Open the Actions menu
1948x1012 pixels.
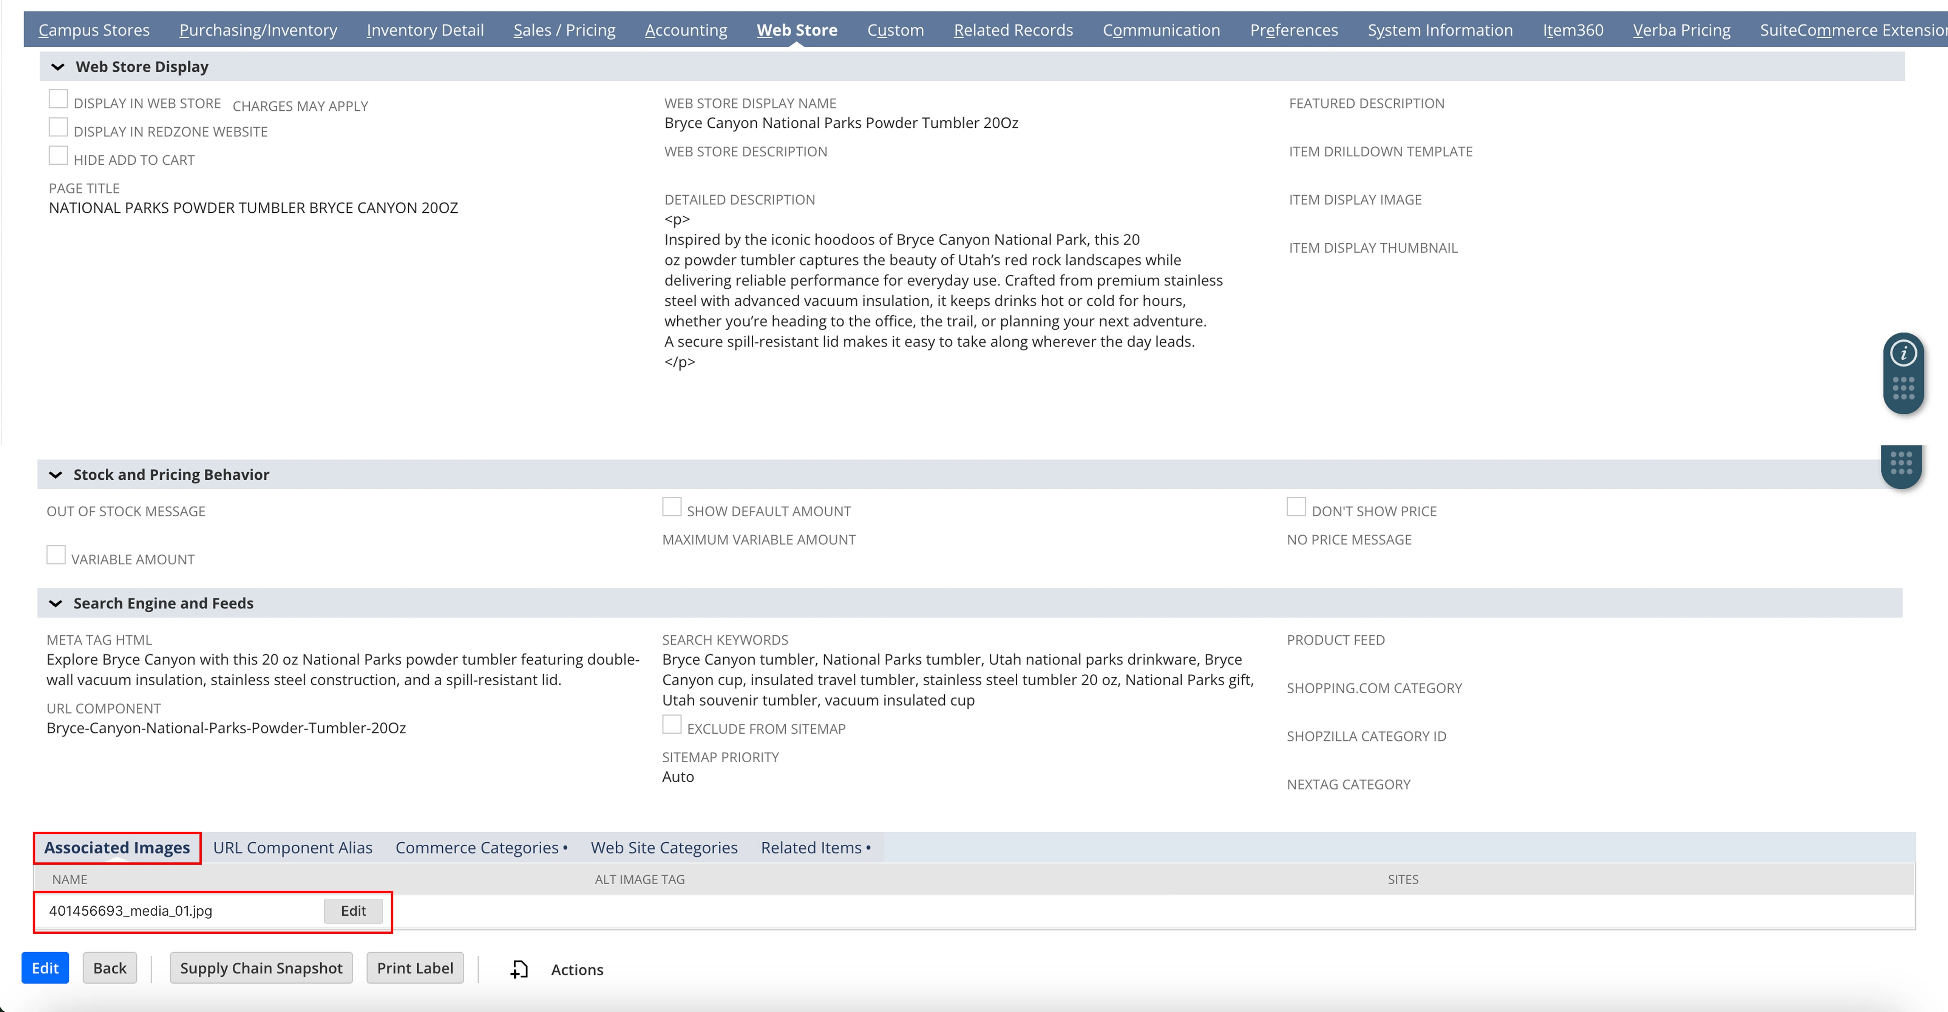[x=577, y=970]
